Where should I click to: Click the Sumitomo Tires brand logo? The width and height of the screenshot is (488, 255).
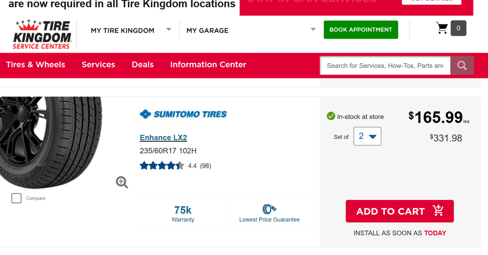(x=183, y=114)
